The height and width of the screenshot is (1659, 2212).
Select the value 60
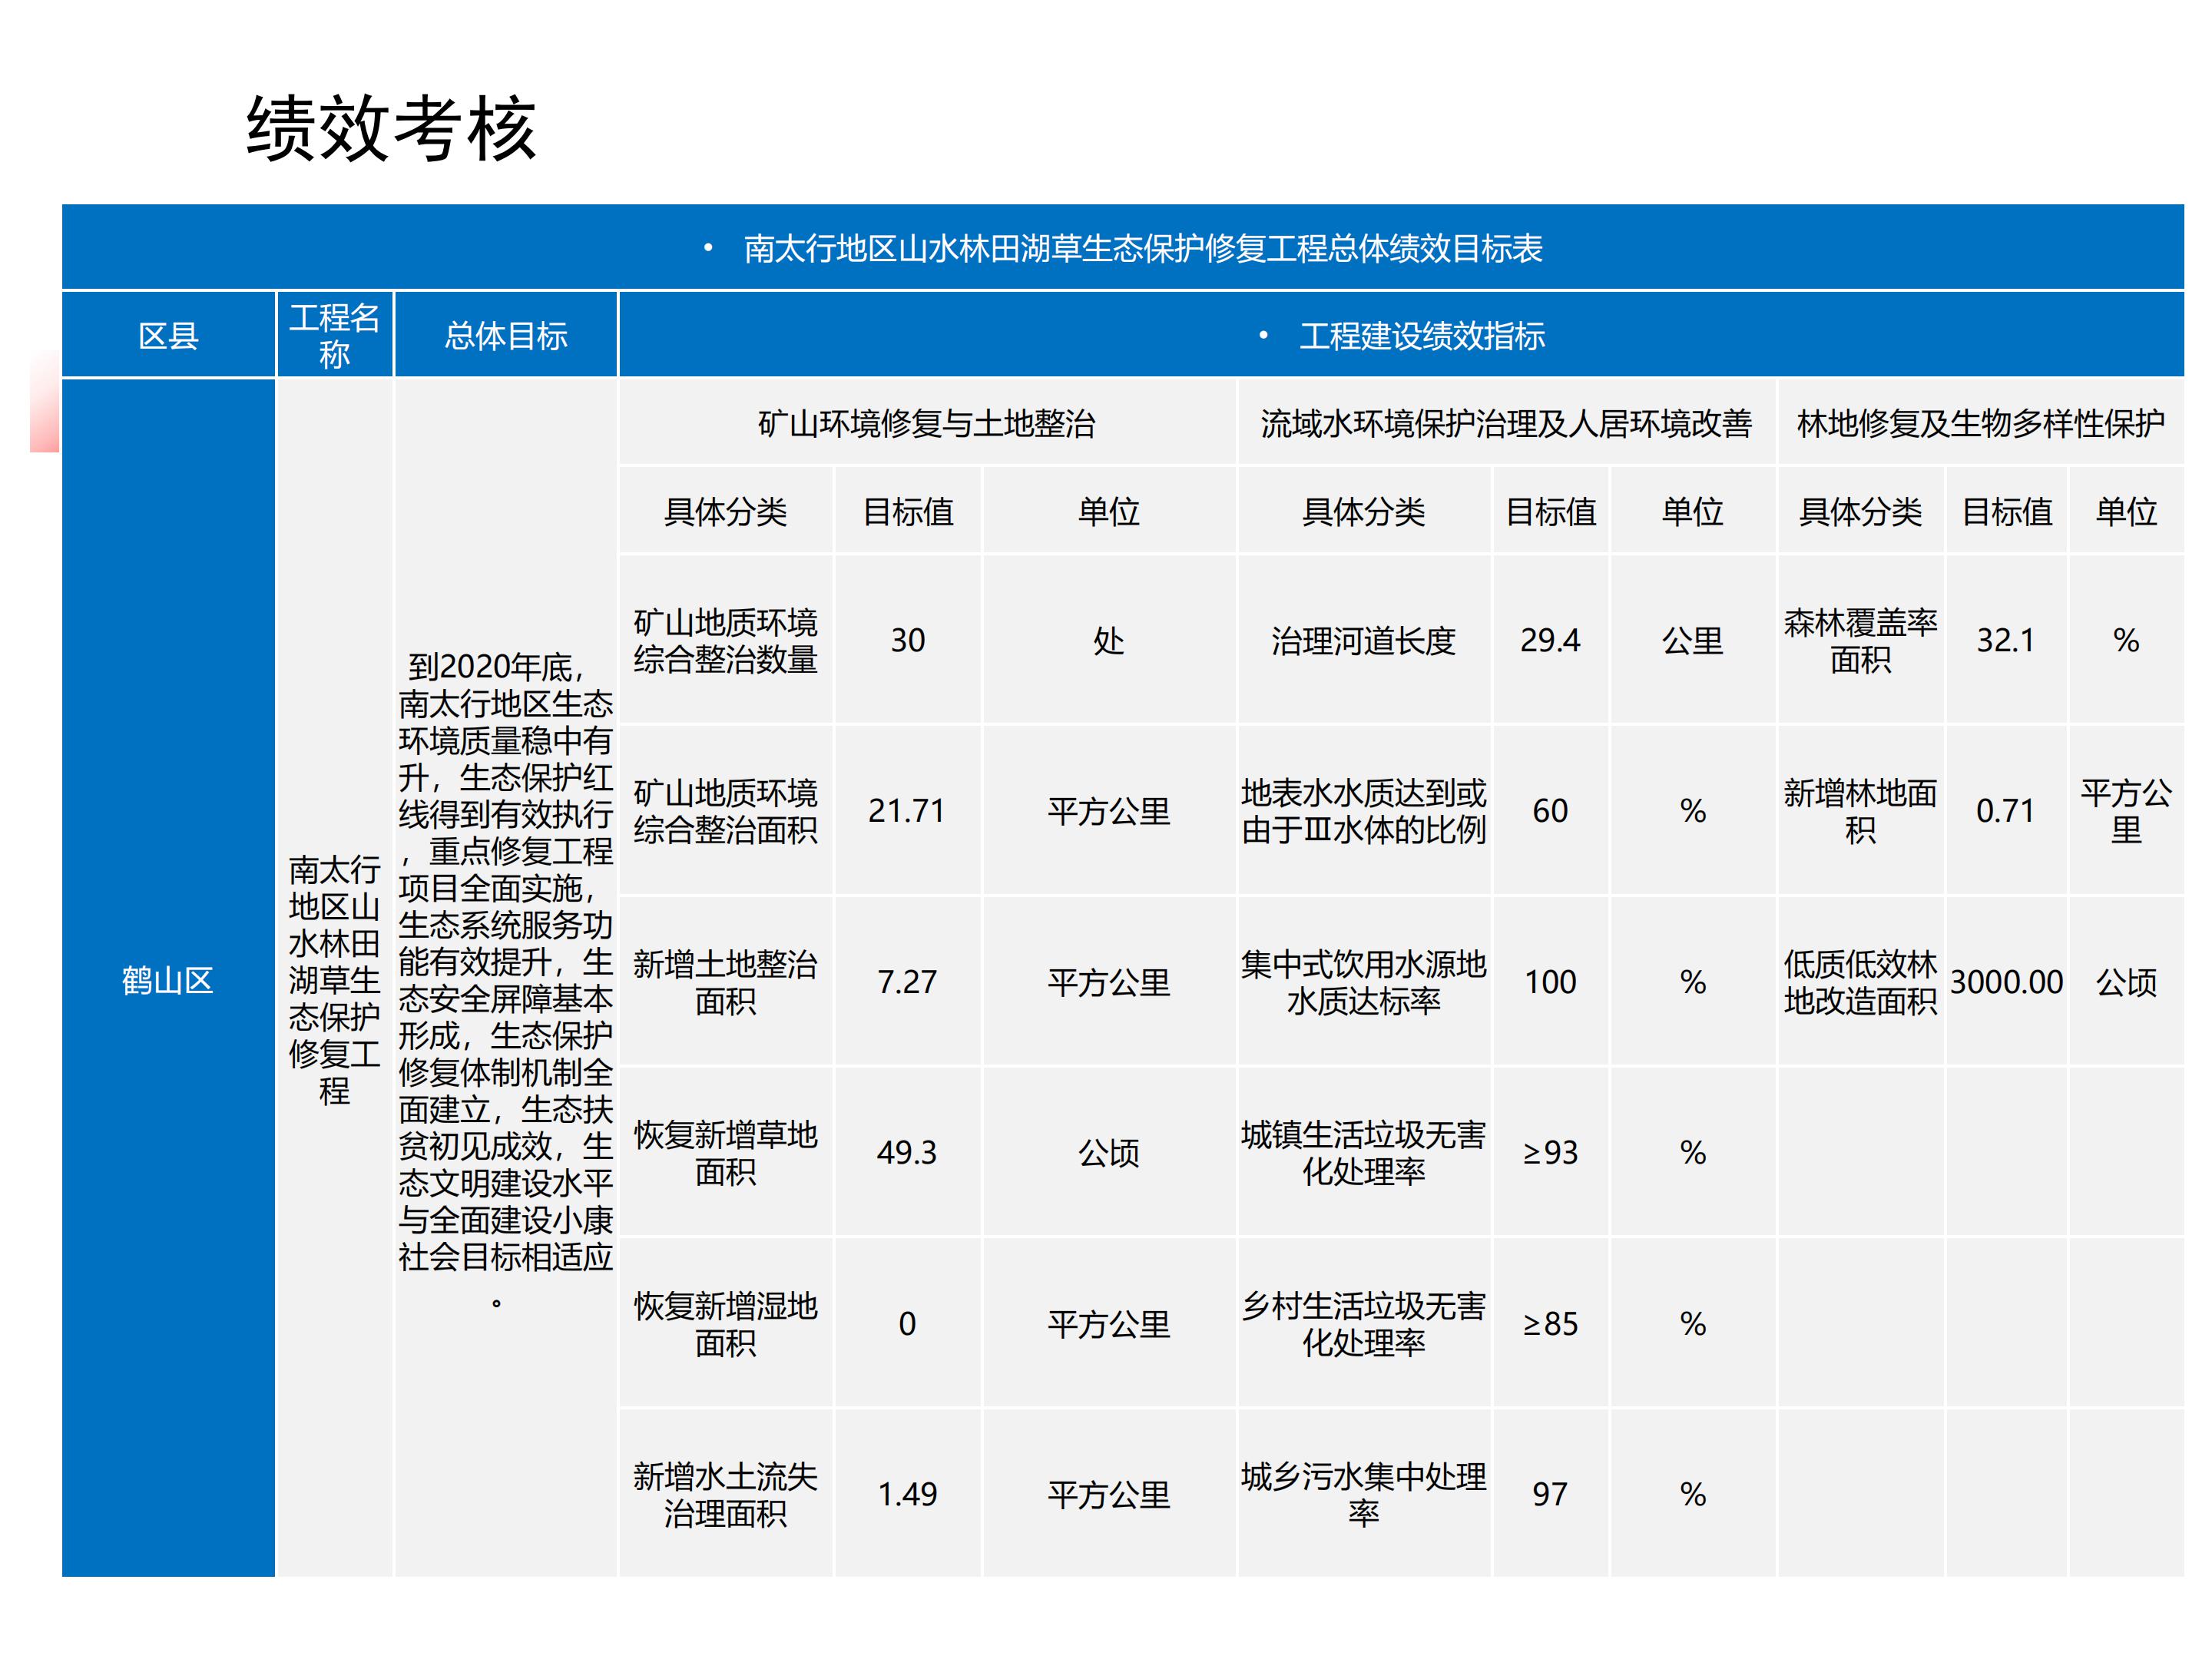[1550, 811]
